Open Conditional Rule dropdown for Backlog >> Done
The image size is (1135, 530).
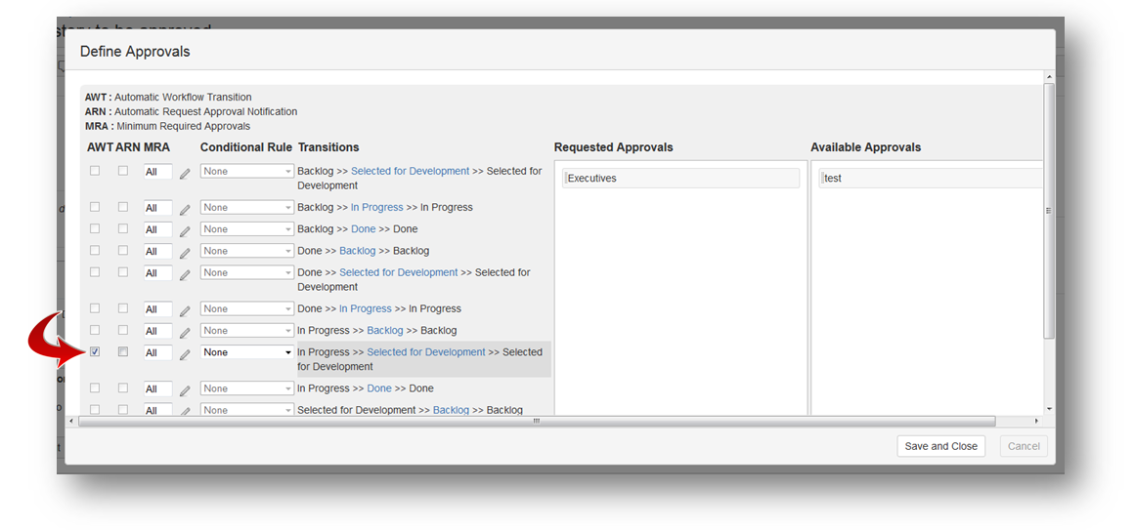click(x=247, y=229)
